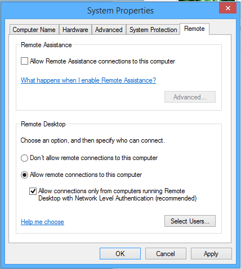Click the System Properties title text
This screenshot has height=269, width=241.
pyautogui.click(x=120, y=11)
